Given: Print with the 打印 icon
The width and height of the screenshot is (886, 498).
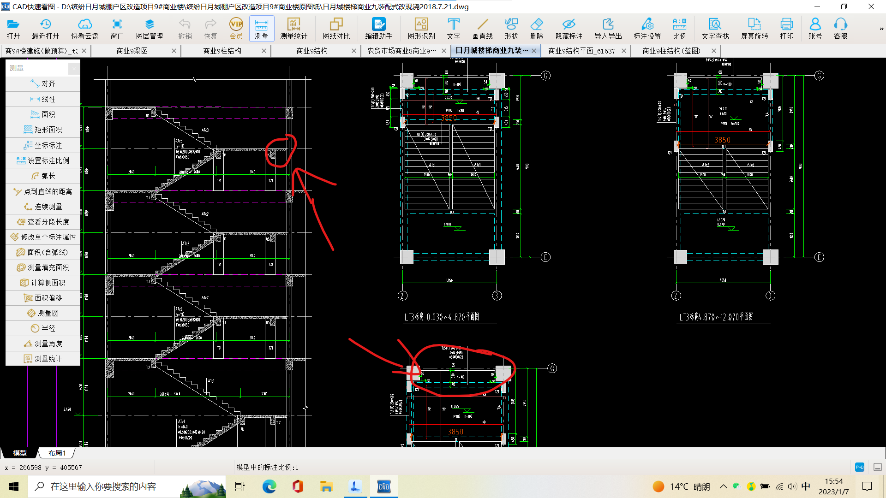Looking at the screenshot, I should click(787, 29).
